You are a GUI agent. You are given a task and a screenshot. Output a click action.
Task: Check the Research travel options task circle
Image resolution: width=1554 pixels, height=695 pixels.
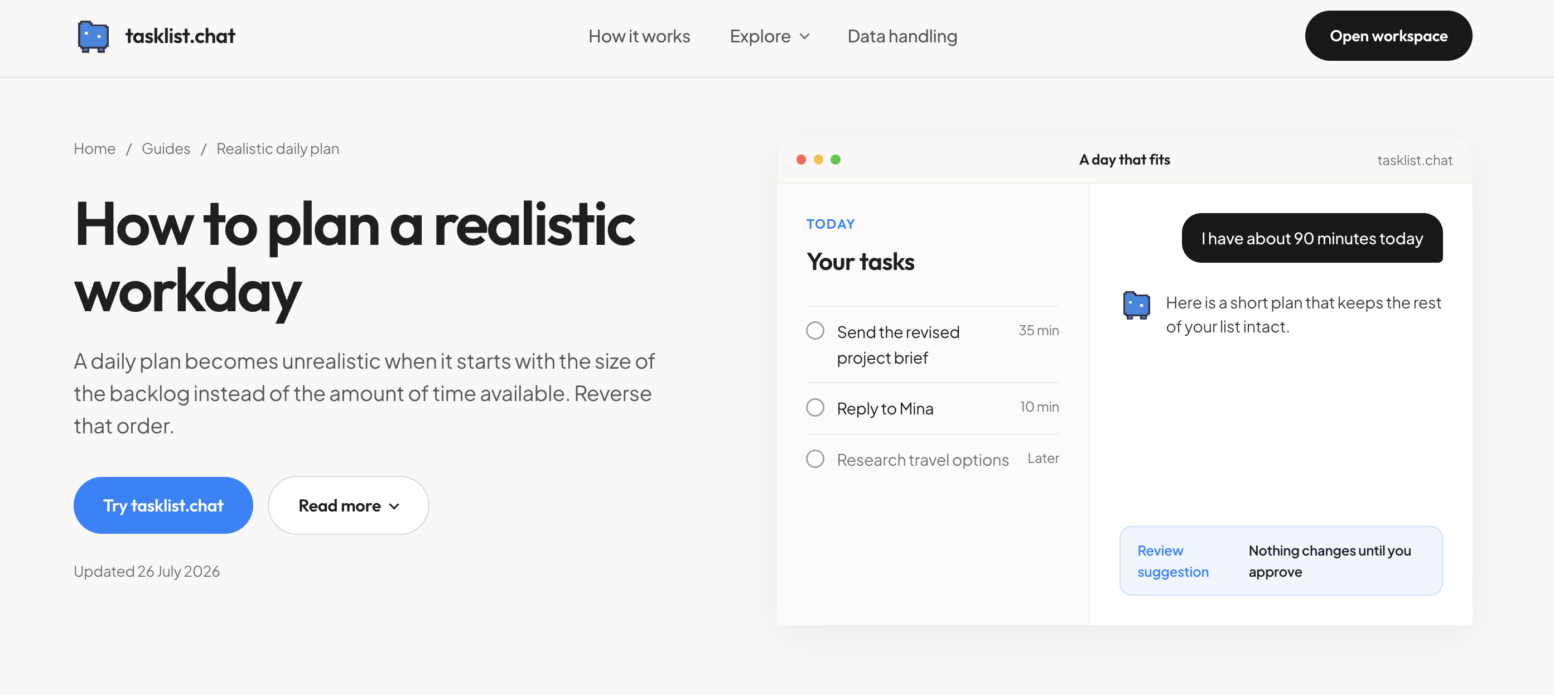tap(815, 458)
